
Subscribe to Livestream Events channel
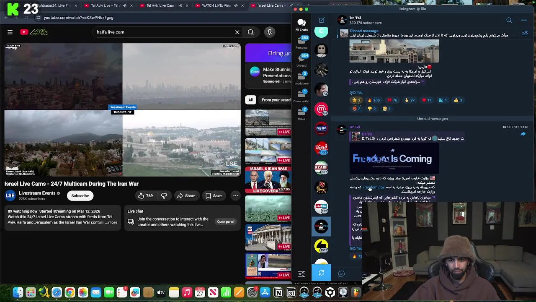click(80, 196)
